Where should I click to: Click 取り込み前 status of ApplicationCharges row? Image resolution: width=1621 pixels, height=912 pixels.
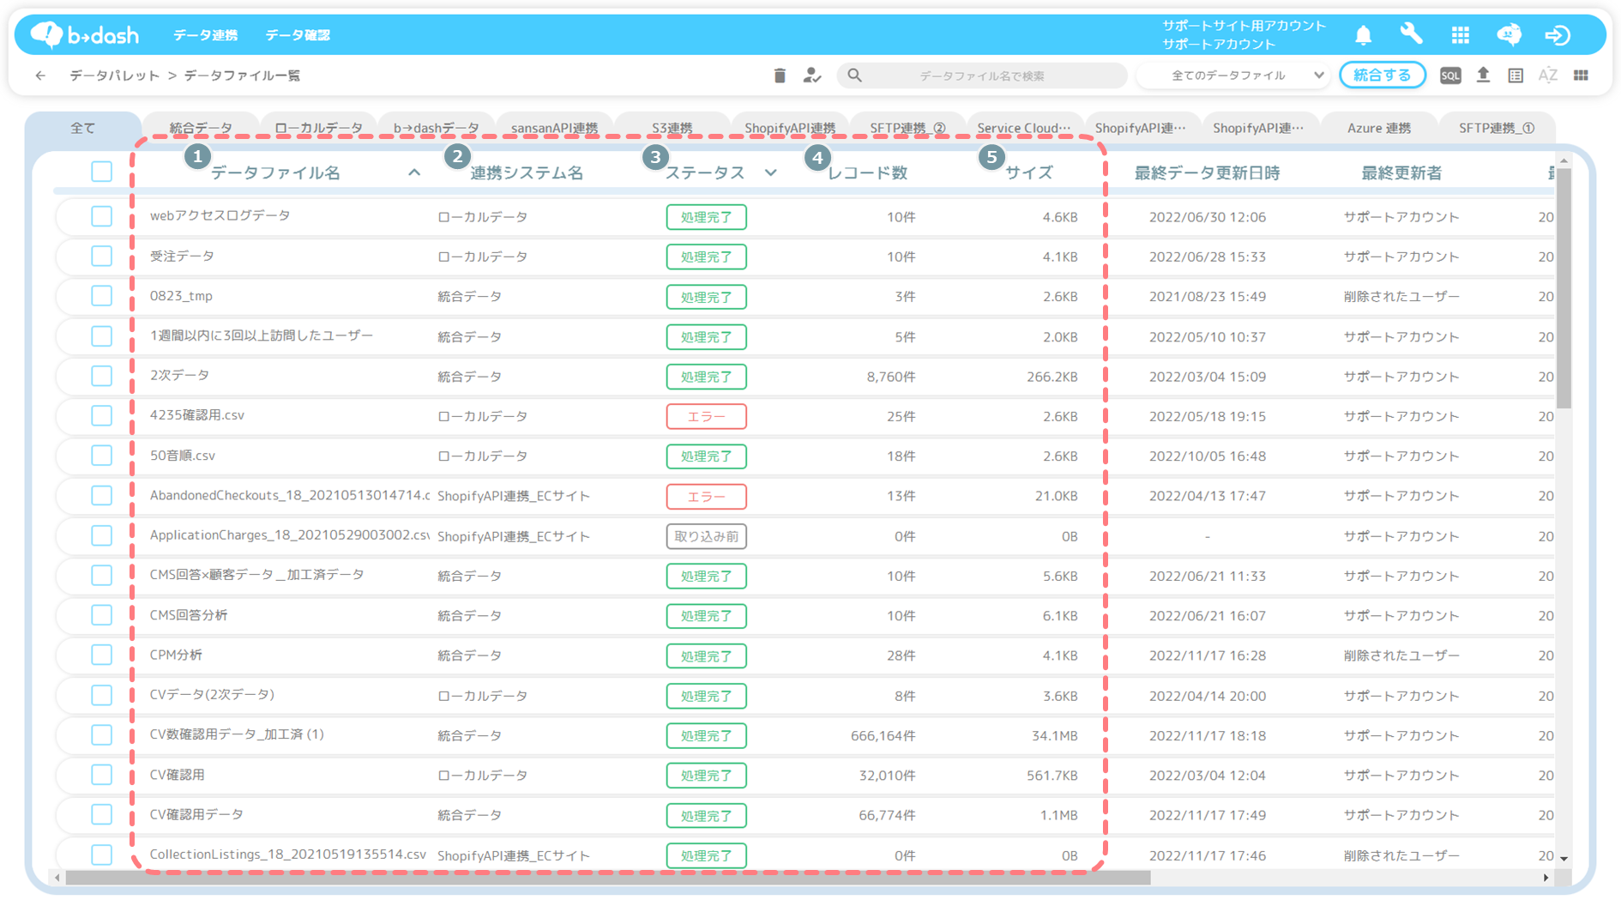[706, 536]
